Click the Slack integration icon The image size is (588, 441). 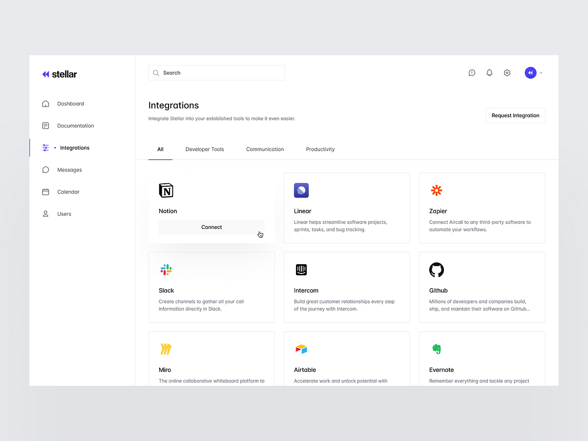[x=166, y=270]
